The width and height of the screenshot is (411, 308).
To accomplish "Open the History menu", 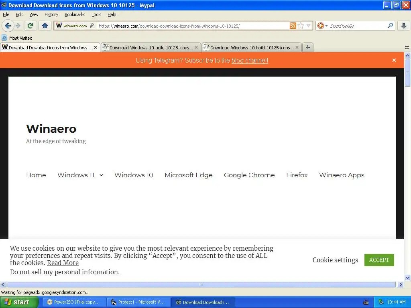I will tap(51, 14).
